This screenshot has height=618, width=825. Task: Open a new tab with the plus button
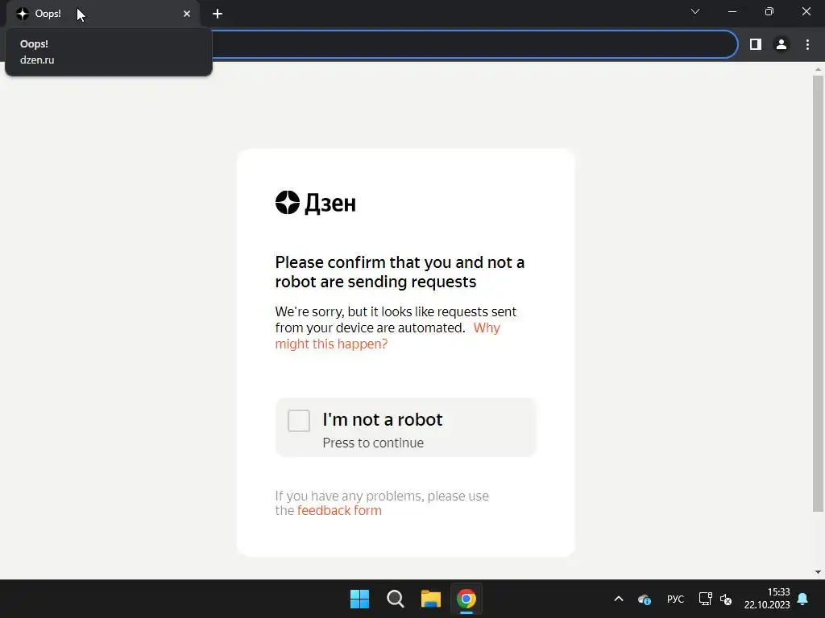218,14
